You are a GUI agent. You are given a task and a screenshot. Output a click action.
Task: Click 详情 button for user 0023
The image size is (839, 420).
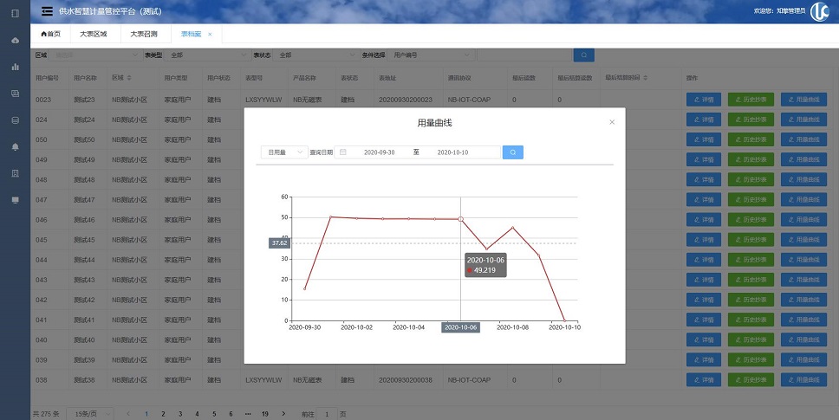pyautogui.click(x=704, y=100)
